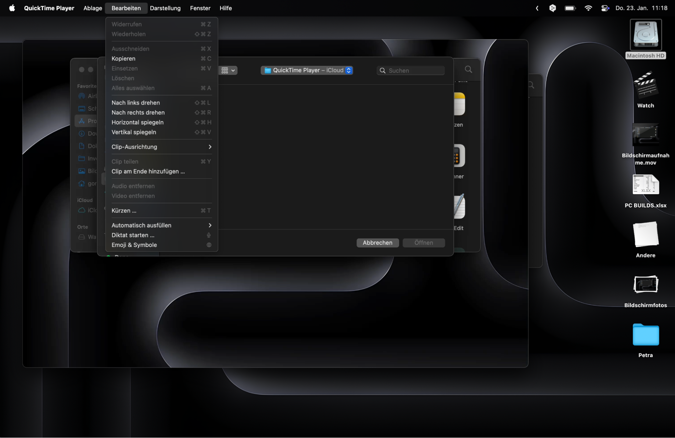The image size is (675, 438).
Task: Expand Automatisch ausfüllen submenu
Action: point(161,226)
